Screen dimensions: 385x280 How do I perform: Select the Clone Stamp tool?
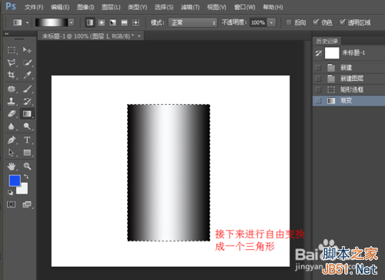click(12, 101)
